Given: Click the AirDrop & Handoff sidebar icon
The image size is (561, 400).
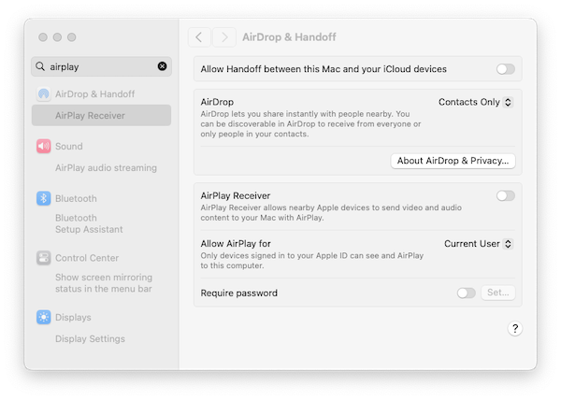Looking at the screenshot, I should point(43,94).
